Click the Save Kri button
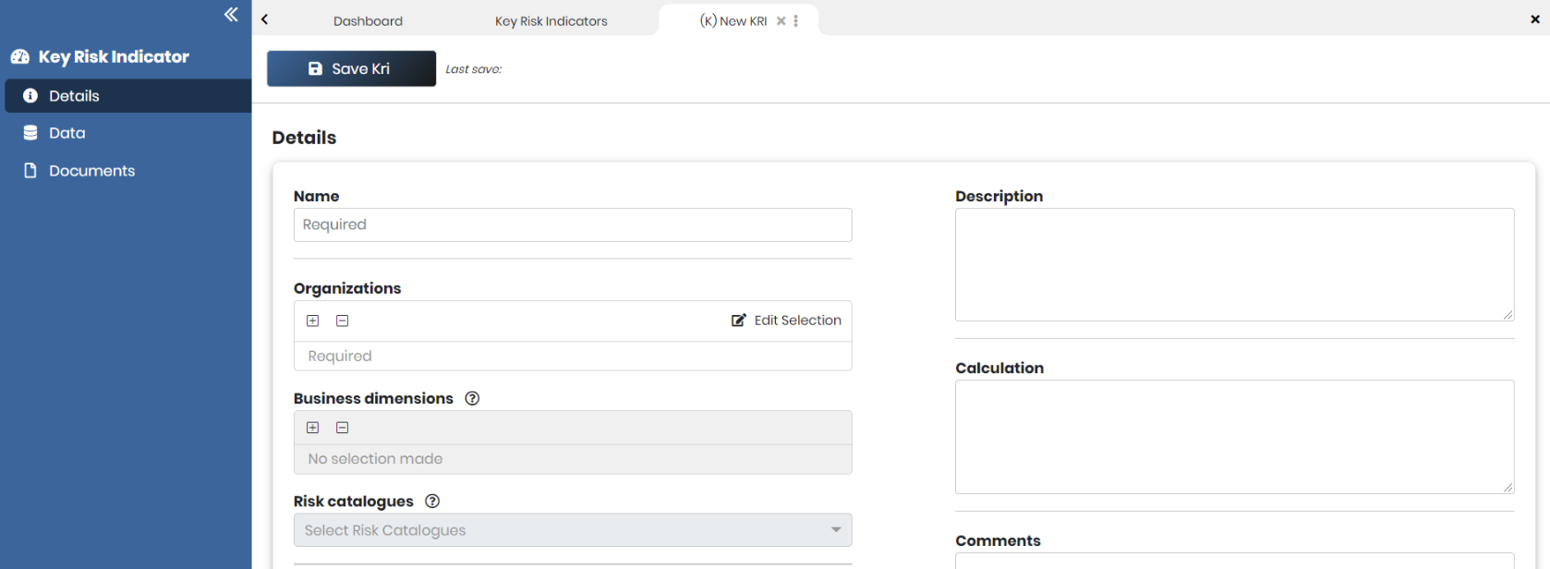The height and width of the screenshot is (569, 1550). [x=351, y=68]
